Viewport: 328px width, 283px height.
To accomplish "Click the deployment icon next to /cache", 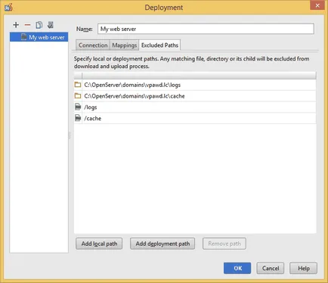I will (78, 118).
